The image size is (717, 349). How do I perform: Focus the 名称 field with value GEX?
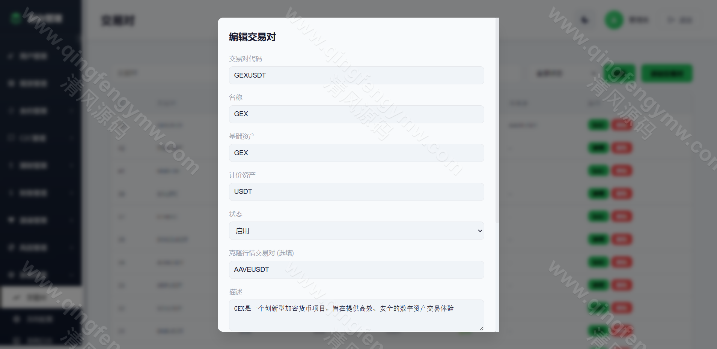point(356,114)
